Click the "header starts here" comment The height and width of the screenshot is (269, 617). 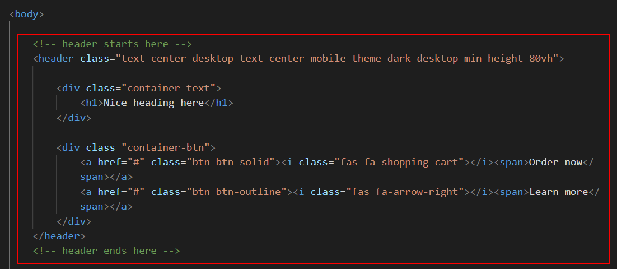113,44
